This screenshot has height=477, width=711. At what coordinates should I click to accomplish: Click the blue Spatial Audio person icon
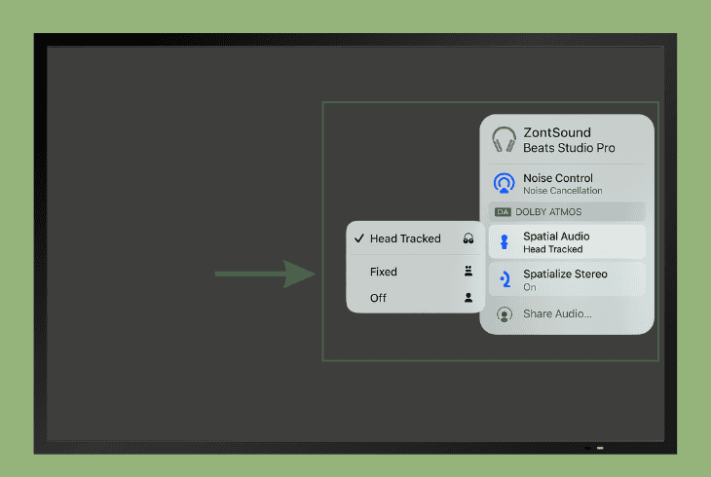504,242
